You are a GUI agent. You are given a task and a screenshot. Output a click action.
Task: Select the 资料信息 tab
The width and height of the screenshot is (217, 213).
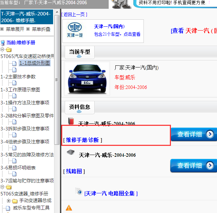coord(79,107)
